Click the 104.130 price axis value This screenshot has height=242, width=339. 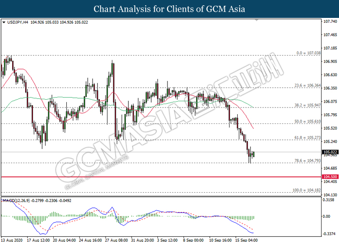pos(330,195)
